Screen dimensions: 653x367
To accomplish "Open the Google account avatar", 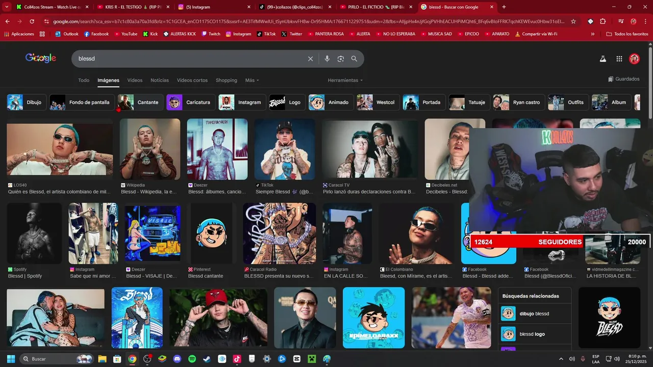I will pyautogui.click(x=634, y=59).
